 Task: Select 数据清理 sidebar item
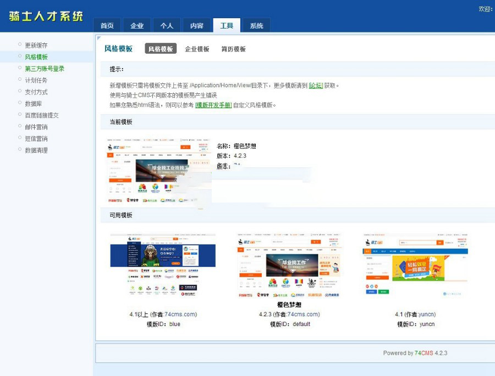click(36, 150)
